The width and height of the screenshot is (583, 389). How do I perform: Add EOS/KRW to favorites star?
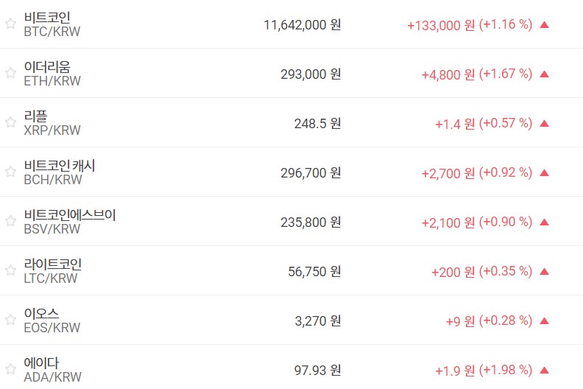tap(10, 320)
